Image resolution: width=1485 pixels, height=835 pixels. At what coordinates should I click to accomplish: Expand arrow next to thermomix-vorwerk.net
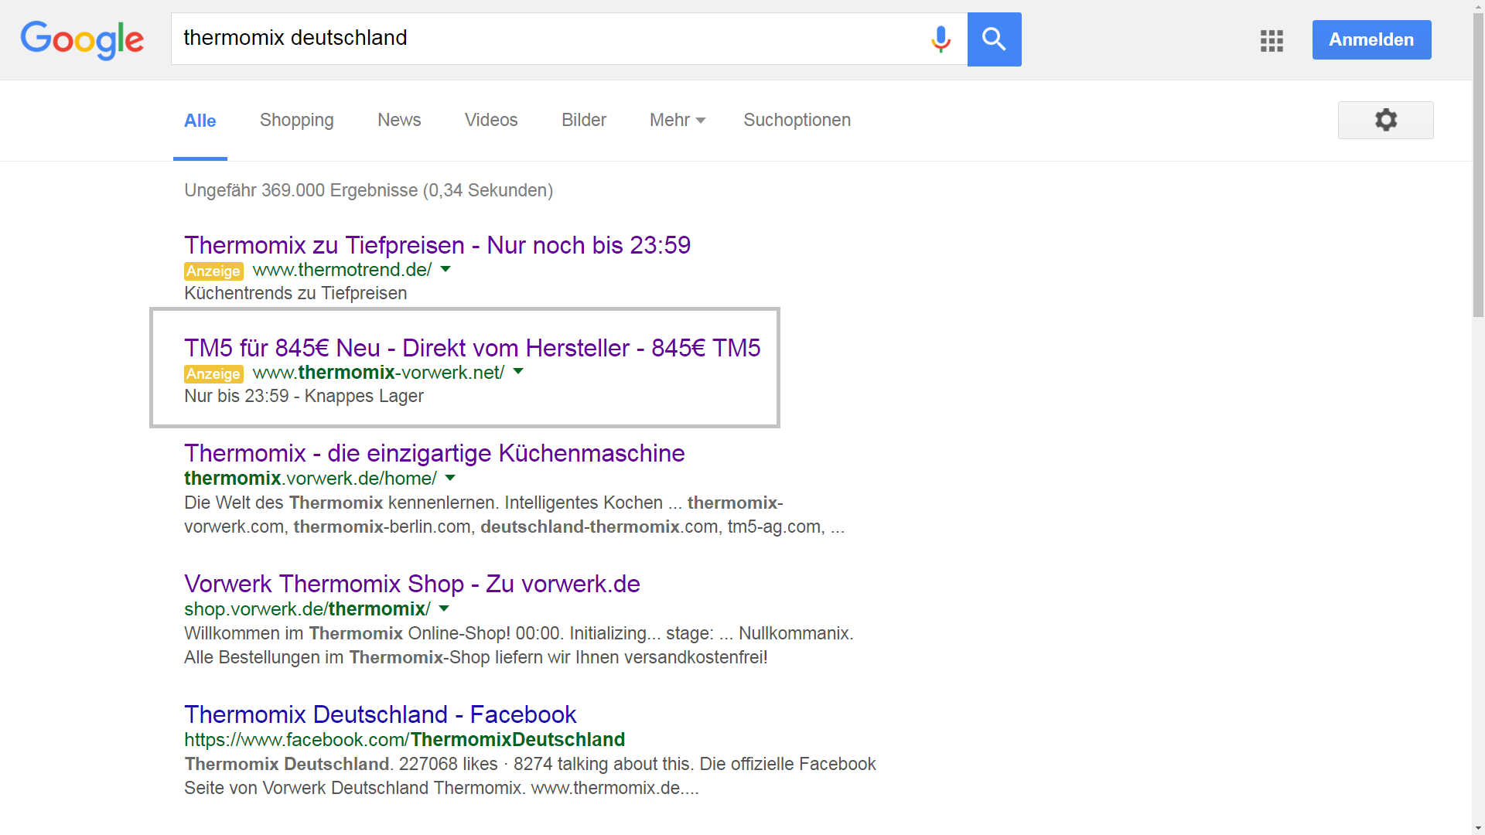pos(518,372)
